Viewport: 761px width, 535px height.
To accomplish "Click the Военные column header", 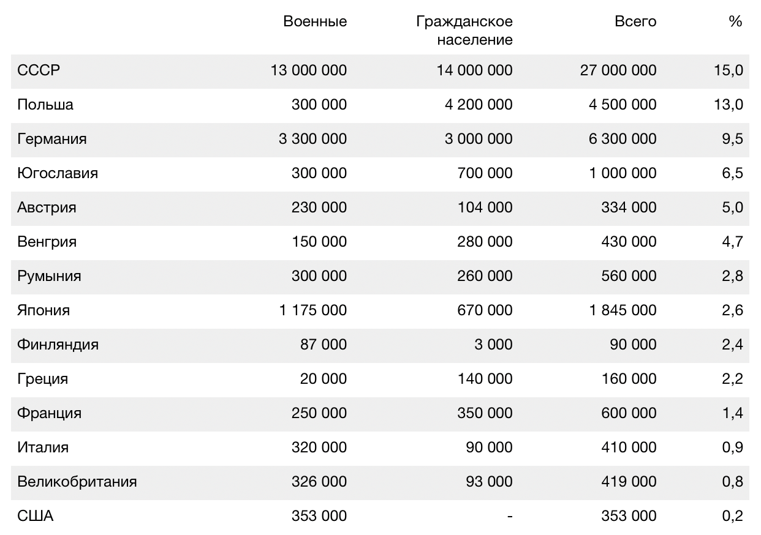I will click(x=315, y=21).
